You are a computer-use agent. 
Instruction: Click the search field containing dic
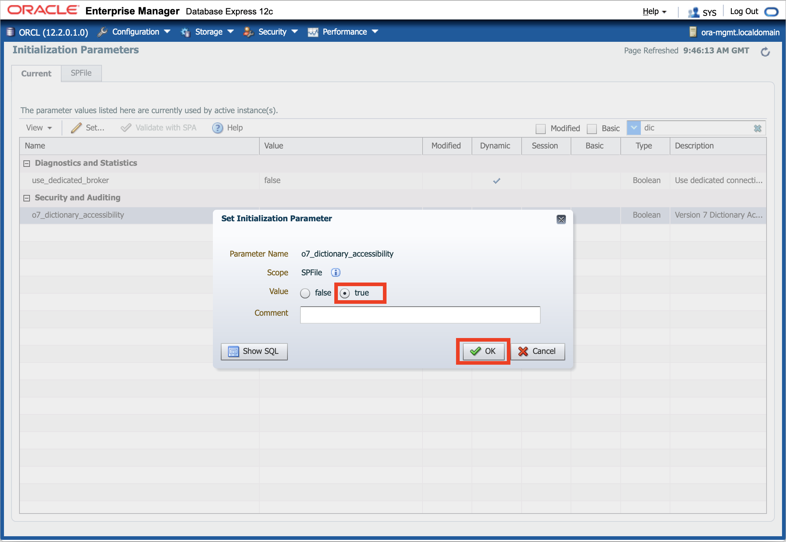pos(697,128)
